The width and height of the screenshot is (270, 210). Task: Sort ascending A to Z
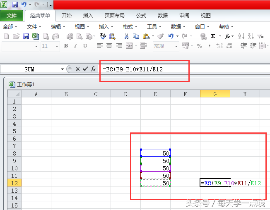point(241,36)
